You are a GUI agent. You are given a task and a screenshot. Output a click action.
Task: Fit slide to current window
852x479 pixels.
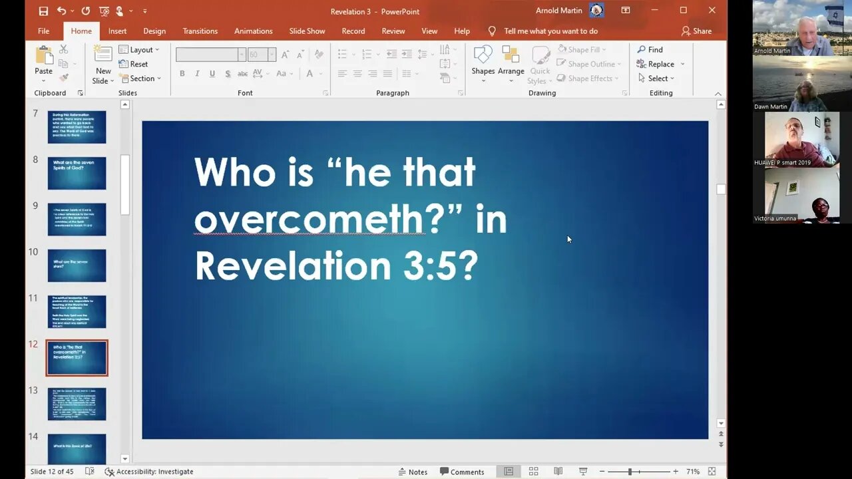tap(712, 471)
